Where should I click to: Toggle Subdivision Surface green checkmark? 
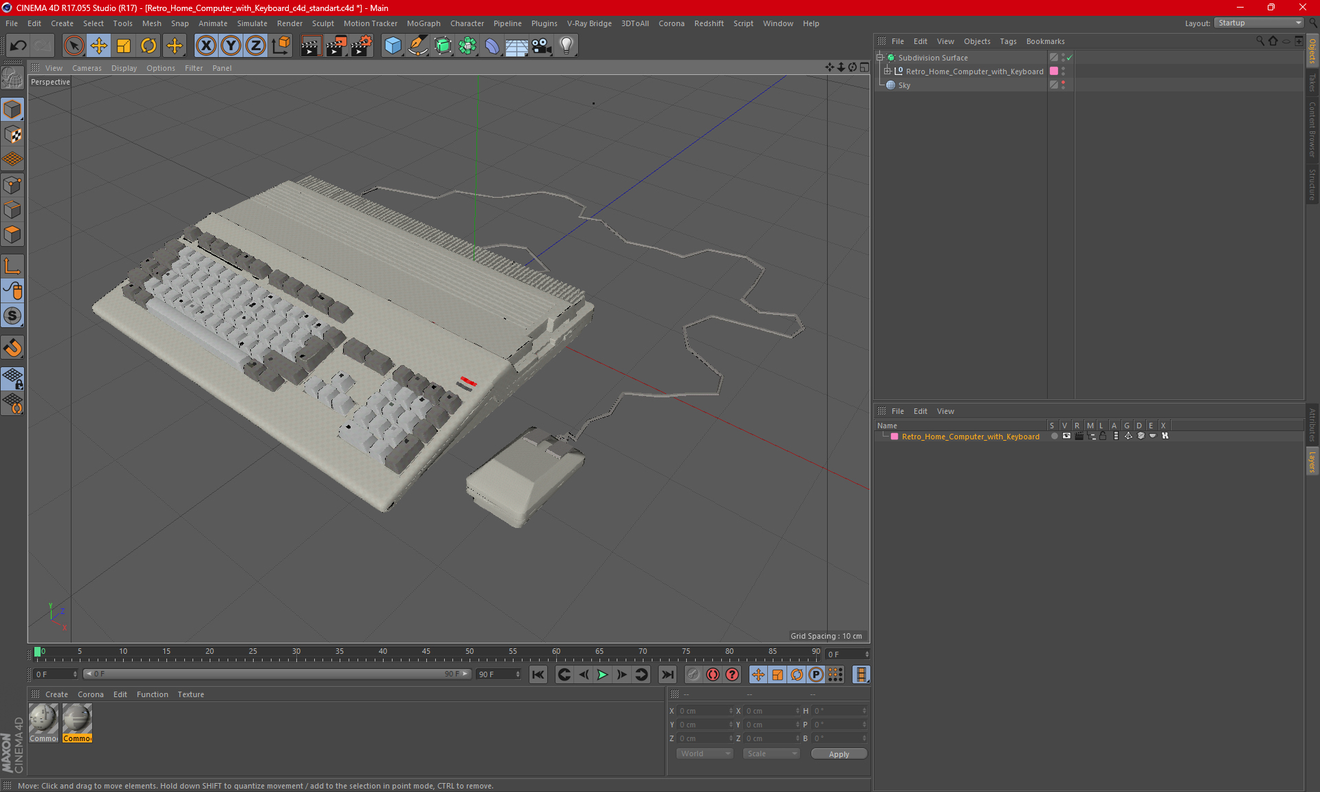[x=1070, y=58]
